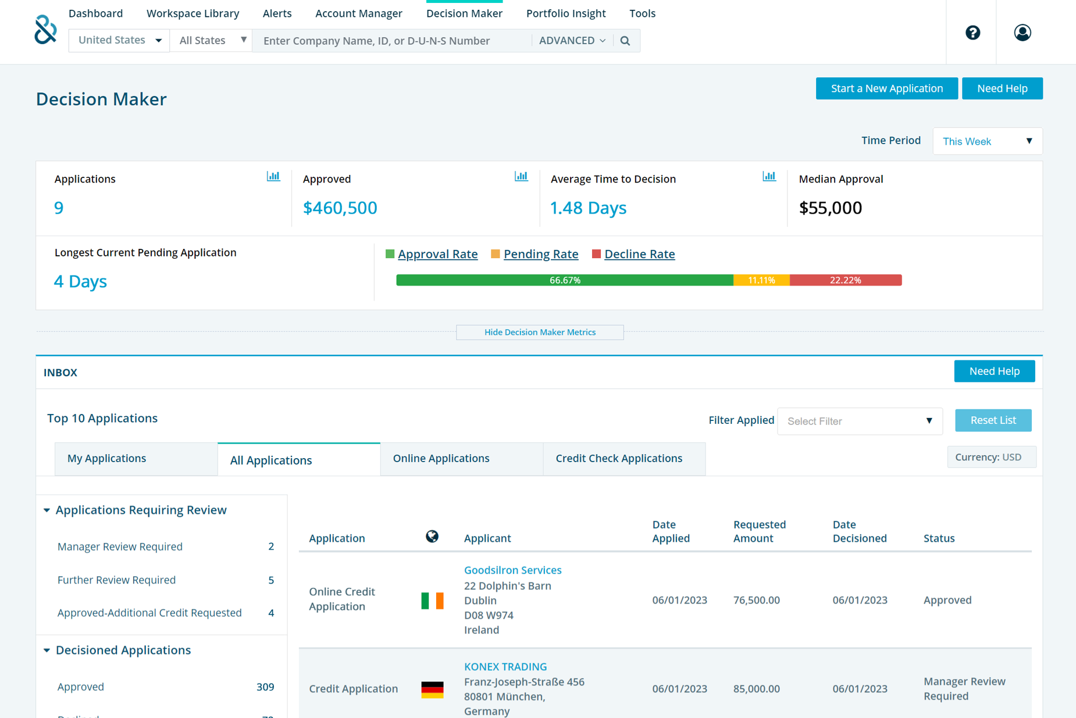Open the Time Period This Week dropdown
Image resolution: width=1076 pixels, height=718 pixels.
987,141
